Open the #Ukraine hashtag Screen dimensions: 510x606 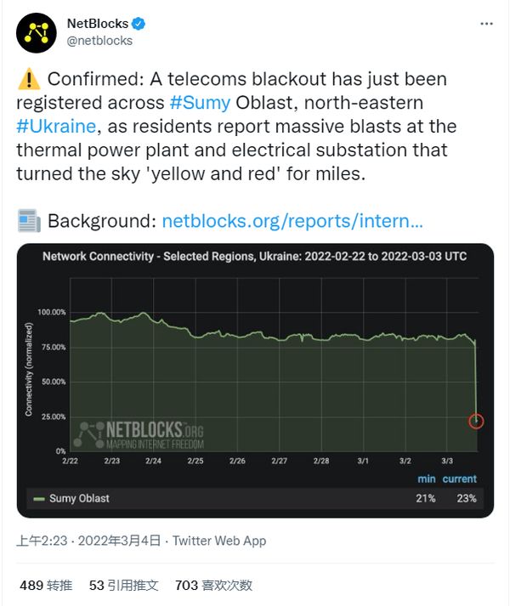coord(57,127)
